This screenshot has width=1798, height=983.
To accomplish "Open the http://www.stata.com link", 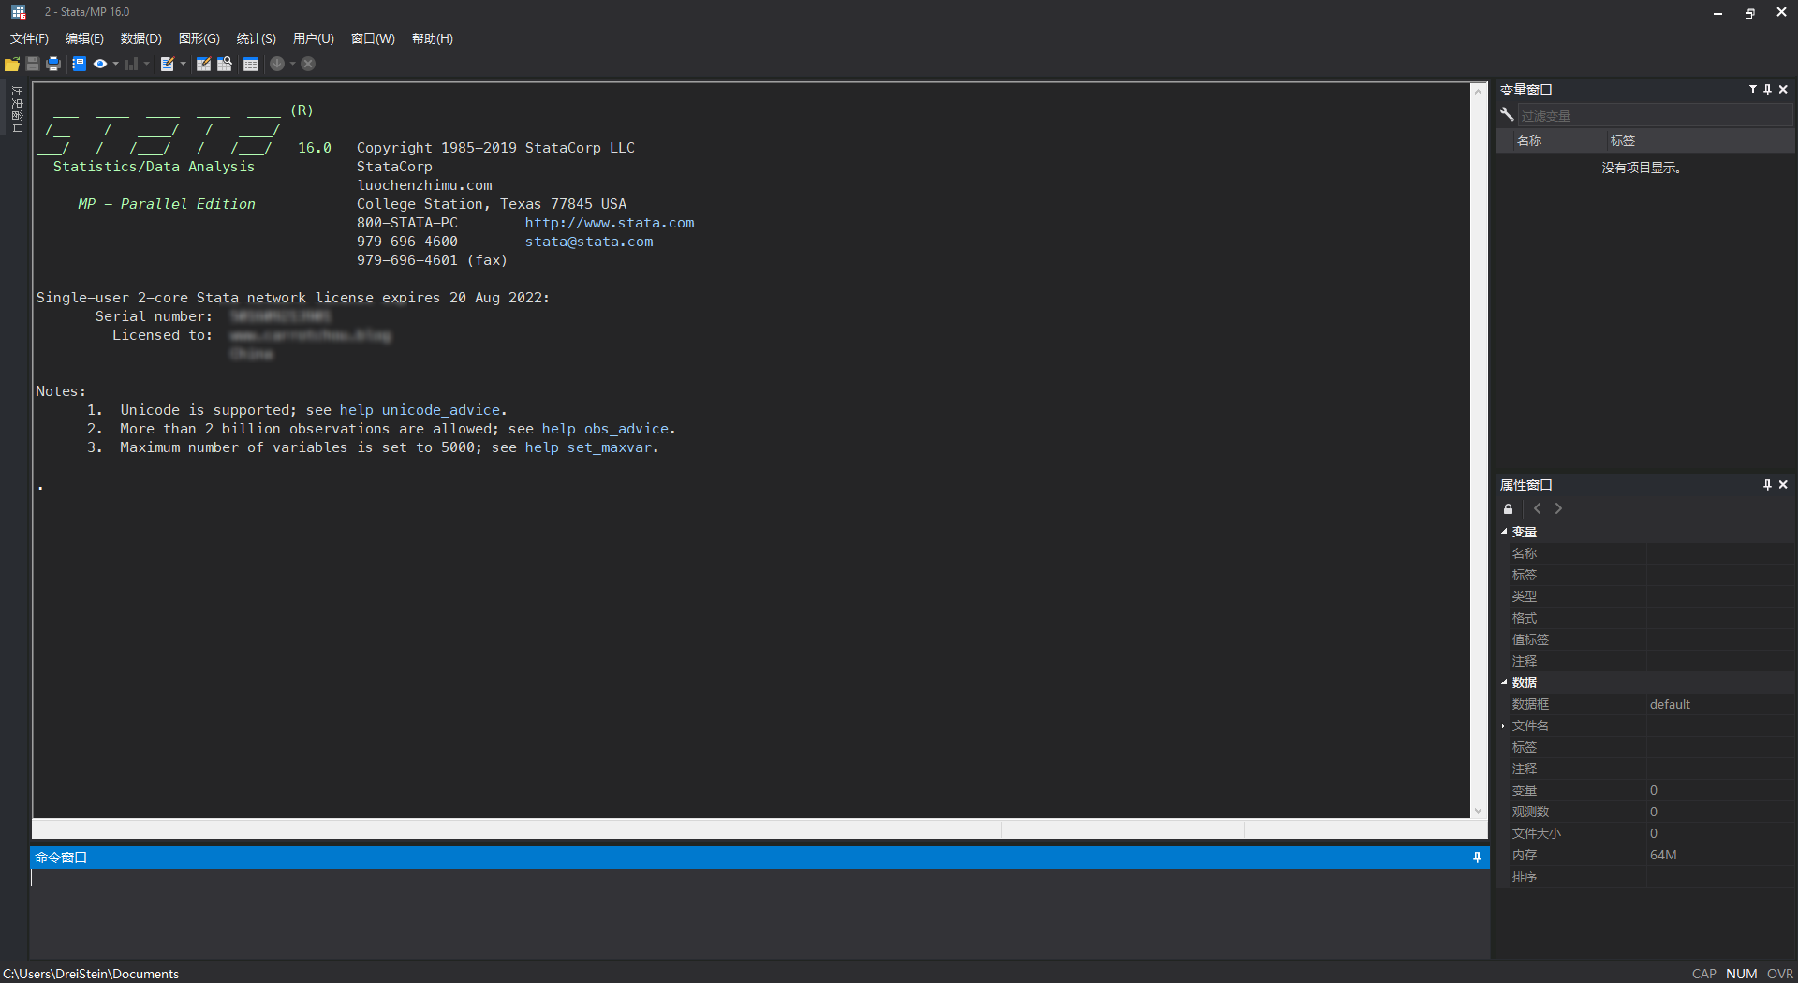I will tap(609, 223).
